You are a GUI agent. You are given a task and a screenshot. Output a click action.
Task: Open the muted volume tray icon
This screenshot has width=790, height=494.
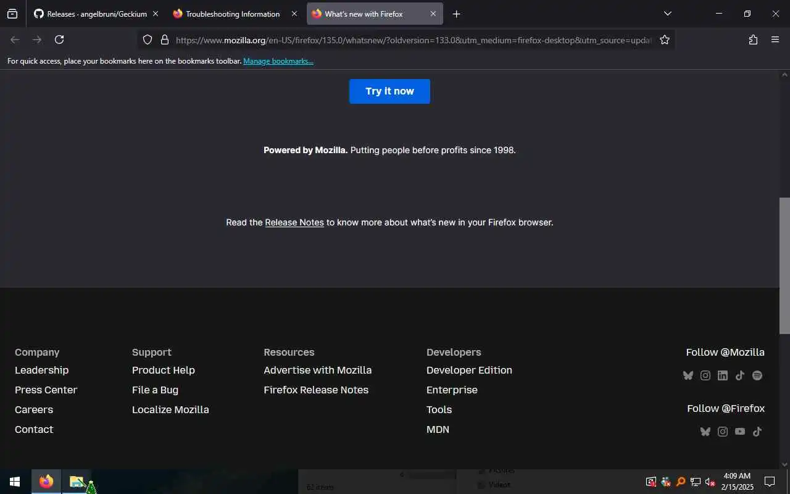(x=710, y=482)
